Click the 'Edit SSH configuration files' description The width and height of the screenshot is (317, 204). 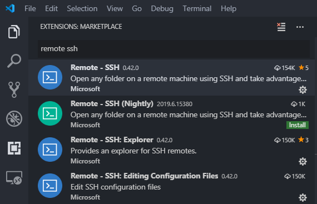pos(116,187)
